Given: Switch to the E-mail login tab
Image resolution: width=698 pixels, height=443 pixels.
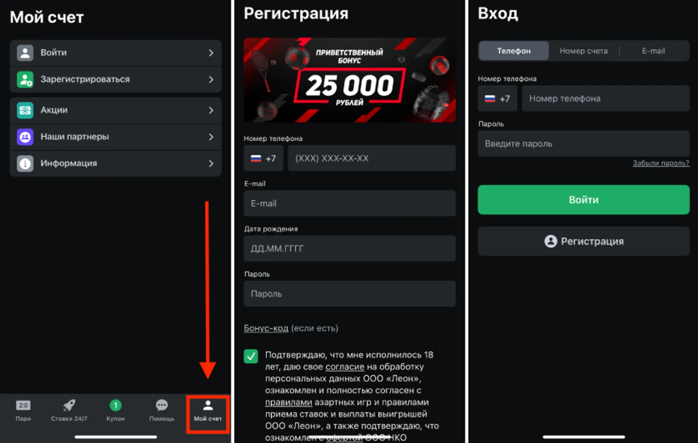Looking at the screenshot, I should tap(653, 51).
